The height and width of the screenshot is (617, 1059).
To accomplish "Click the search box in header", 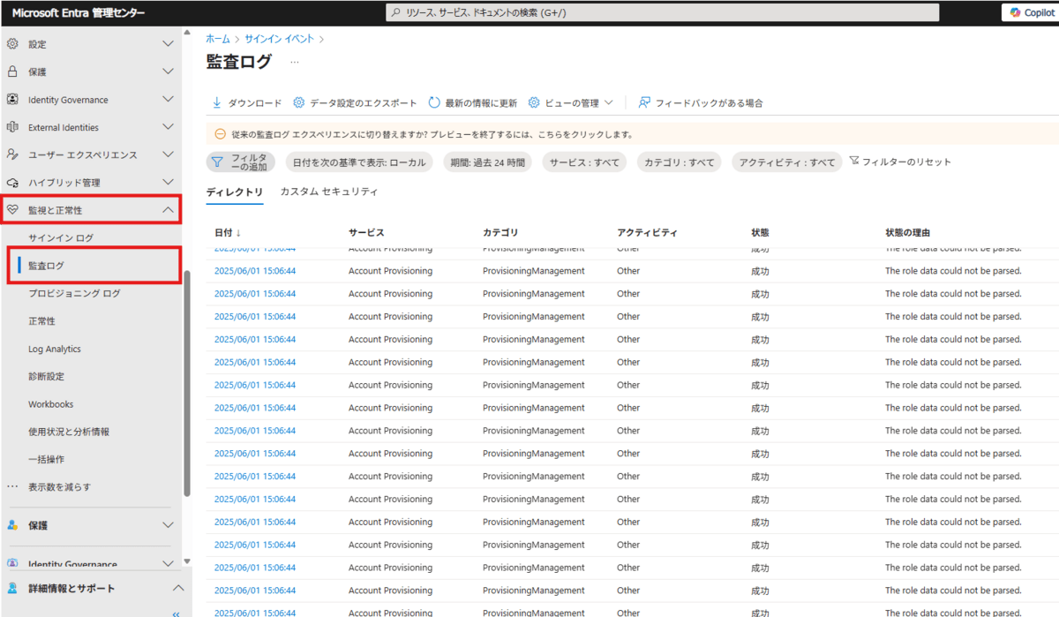I will tap(663, 12).
